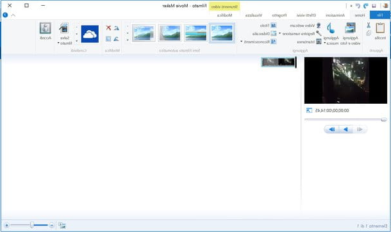Click the redo arrow in title bar
The image size is (391, 232).
point(358,6)
